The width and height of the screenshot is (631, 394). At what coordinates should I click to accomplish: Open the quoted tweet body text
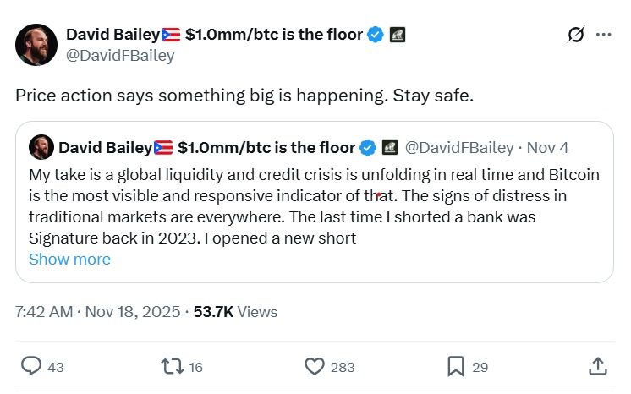click(313, 205)
